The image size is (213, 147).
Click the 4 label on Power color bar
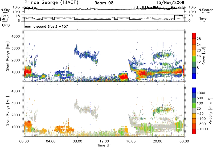[x=198, y=73]
